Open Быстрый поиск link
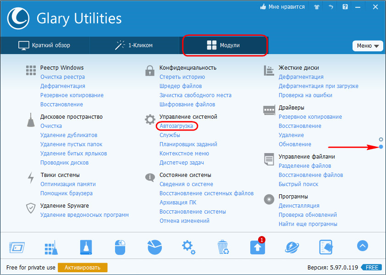This screenshot has width=386, height=275. click(298, 184)
